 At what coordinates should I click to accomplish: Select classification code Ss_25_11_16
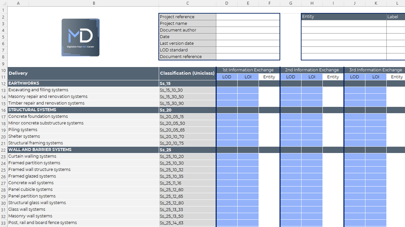coord(187,183)
